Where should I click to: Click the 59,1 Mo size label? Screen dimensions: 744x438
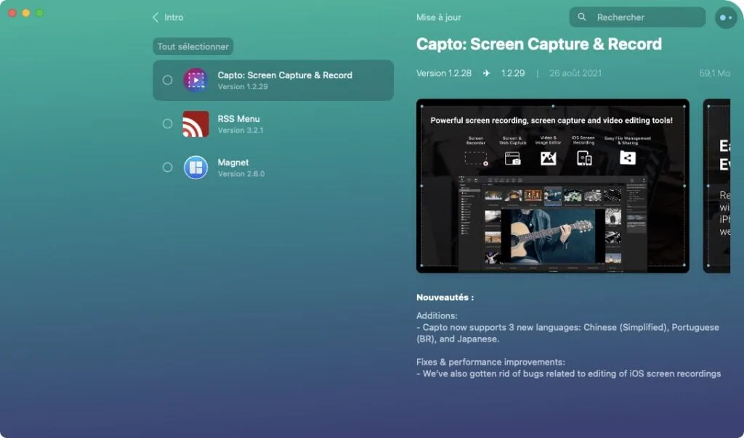tap(715, 73)
